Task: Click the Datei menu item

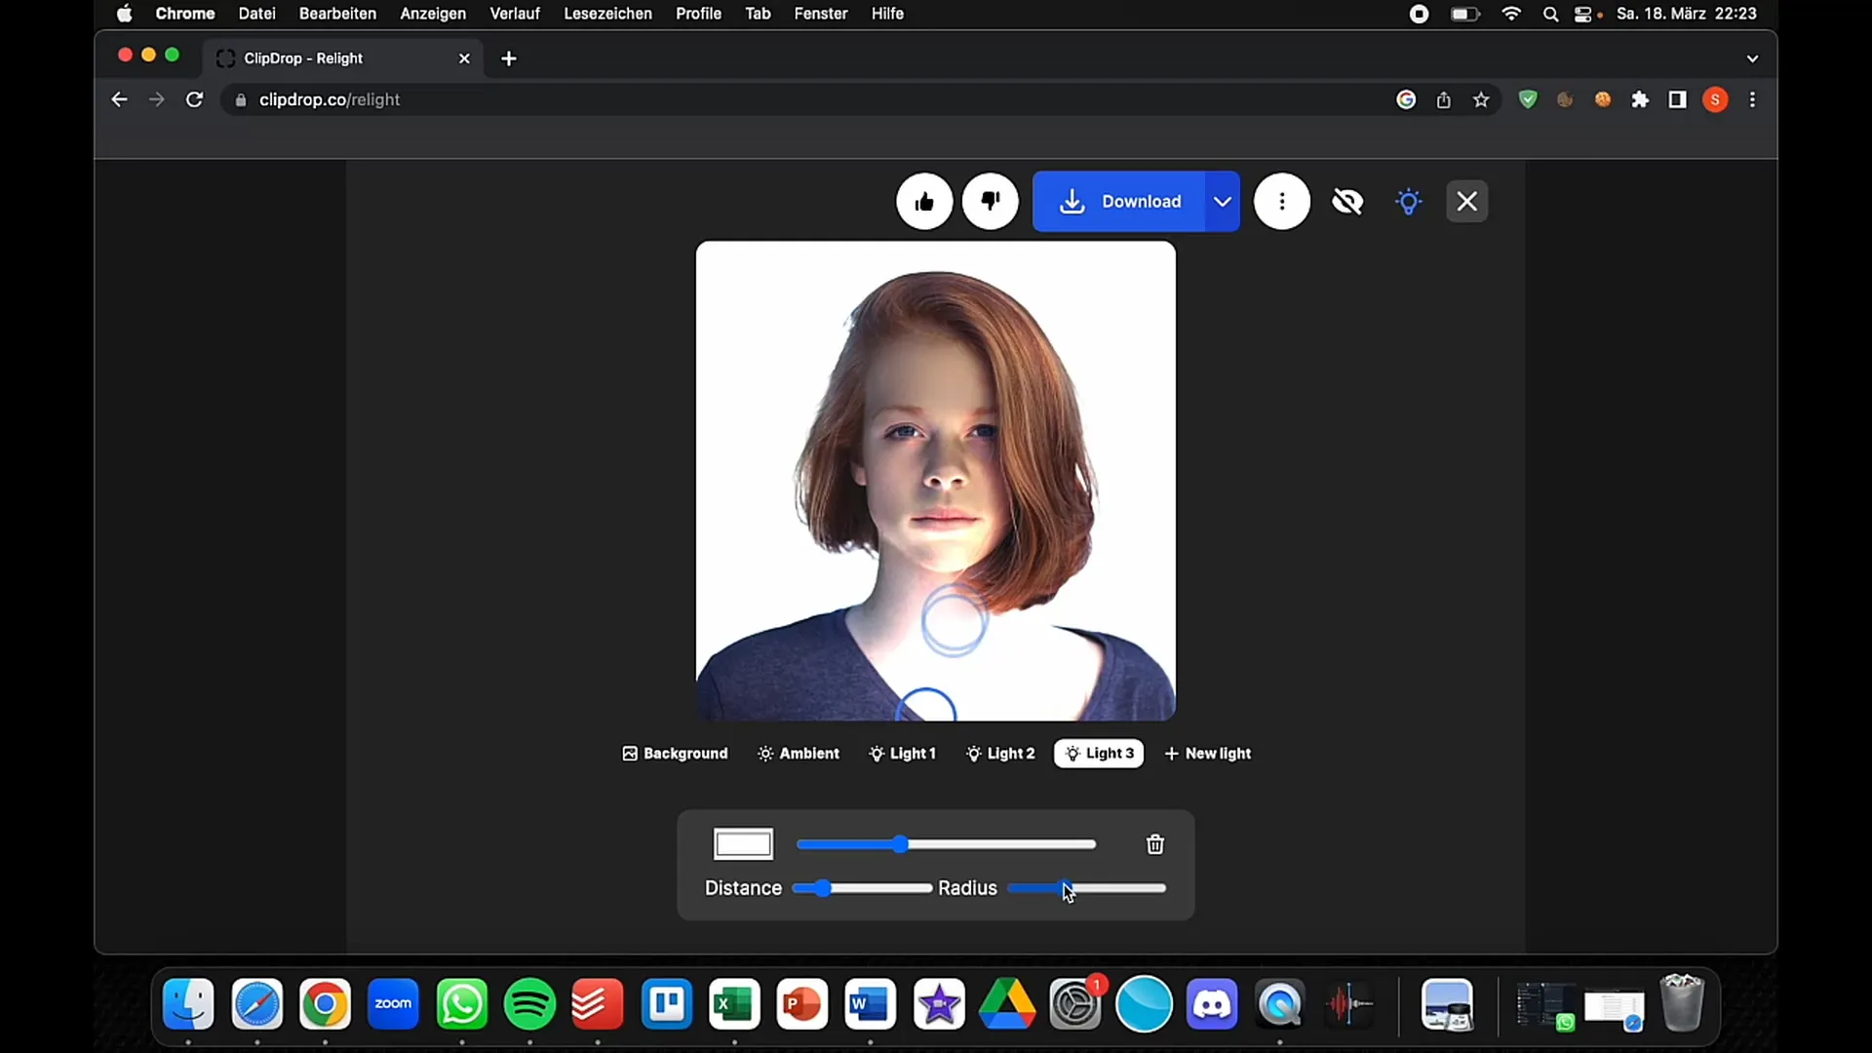Action: click(255, 13)
